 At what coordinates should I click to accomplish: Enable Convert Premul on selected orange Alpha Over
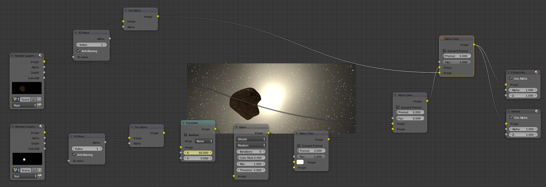pyautogui.click(x=444, y=51)
